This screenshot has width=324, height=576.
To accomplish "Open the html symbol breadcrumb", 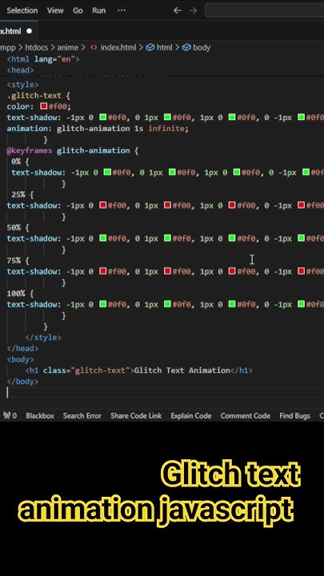I will coord(164,47).
